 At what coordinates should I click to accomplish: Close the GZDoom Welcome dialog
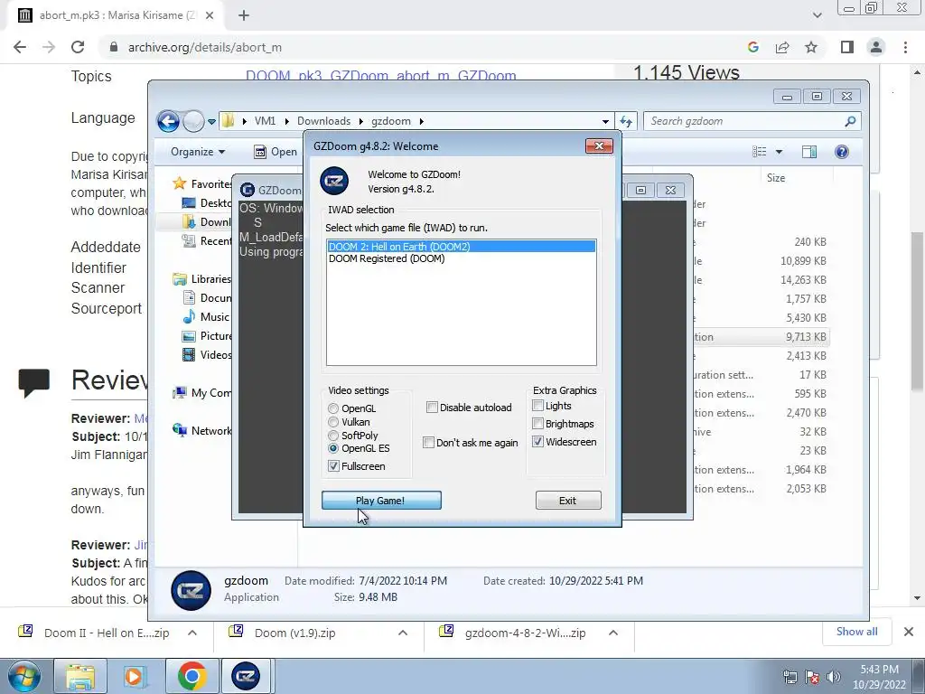point(599,145)
